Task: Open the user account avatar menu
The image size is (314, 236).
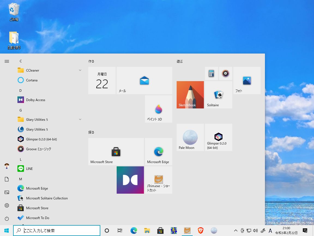Action: coord(7,166)
